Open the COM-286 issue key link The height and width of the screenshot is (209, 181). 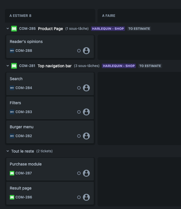pos(24,197)
